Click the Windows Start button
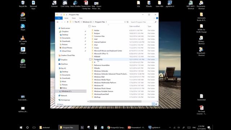 [x=21, y=127]
